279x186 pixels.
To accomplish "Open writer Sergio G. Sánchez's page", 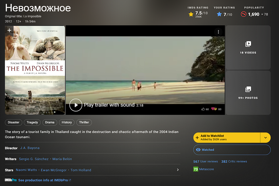I will click(x=34, y=159).
